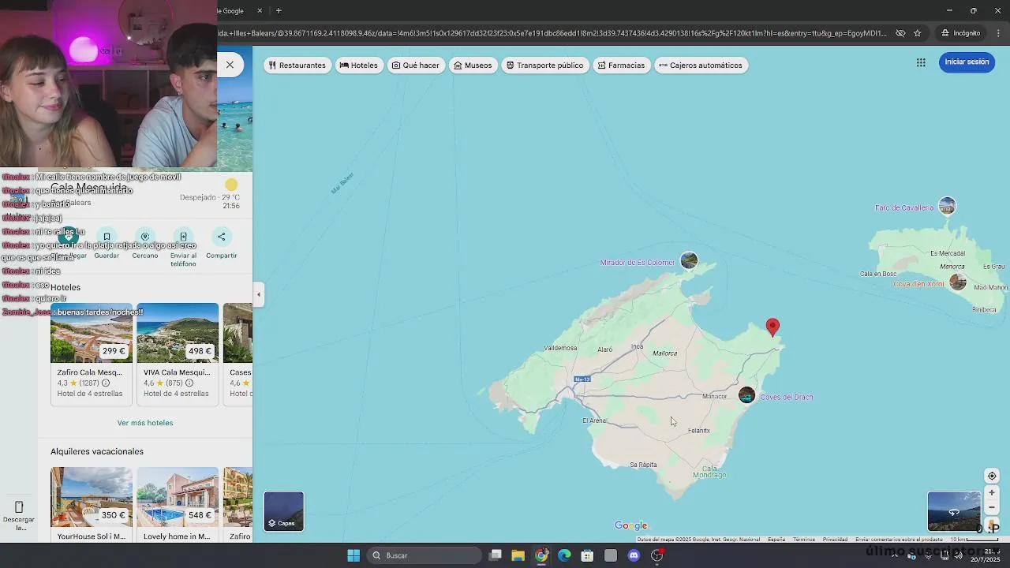Select the Qué hacer chip
Viewport: 1010px width, 568px height.
tap(416, 65)
